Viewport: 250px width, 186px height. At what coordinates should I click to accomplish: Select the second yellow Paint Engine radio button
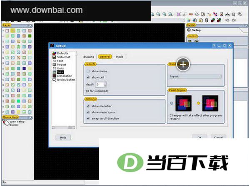point(198,103)
